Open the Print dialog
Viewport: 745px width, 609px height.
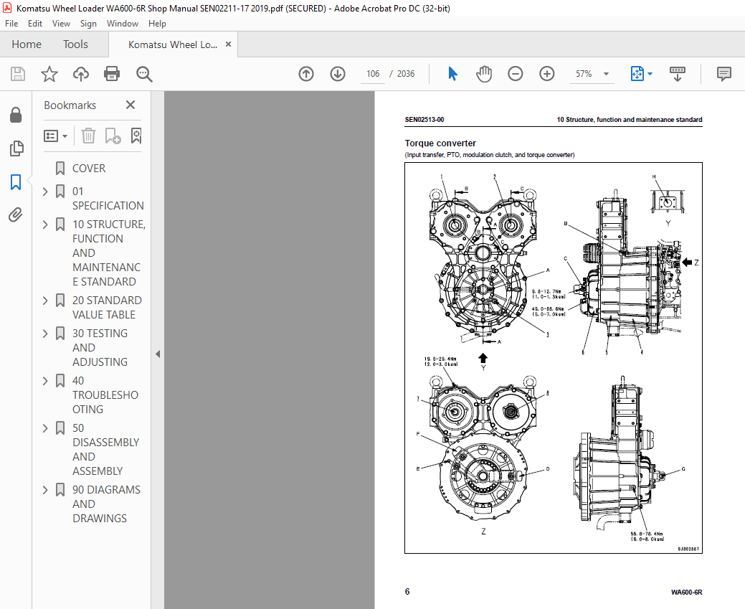(x=113, y=73)
